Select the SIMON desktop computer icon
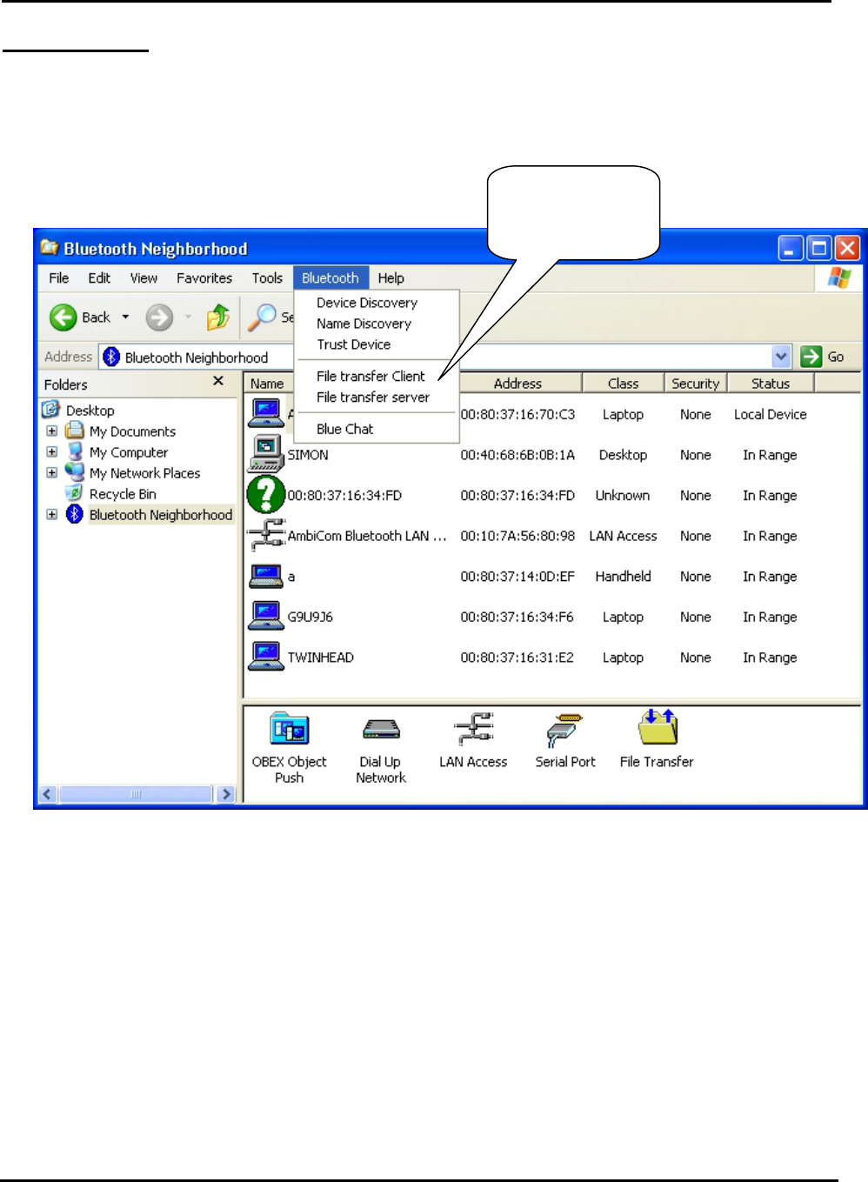 pos(265,454)
